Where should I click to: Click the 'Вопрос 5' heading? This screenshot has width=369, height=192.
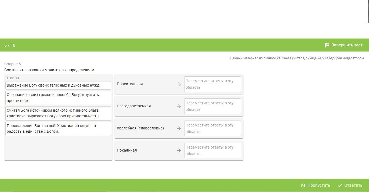(x=12, y=64)
